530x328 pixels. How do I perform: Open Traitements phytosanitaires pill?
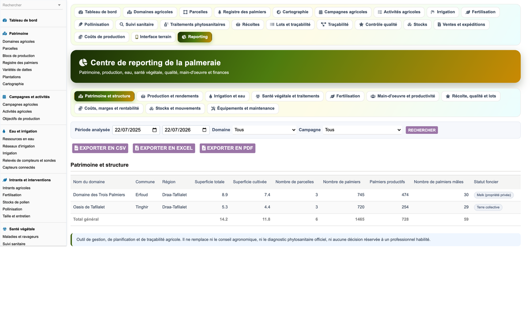click(194, 24)
